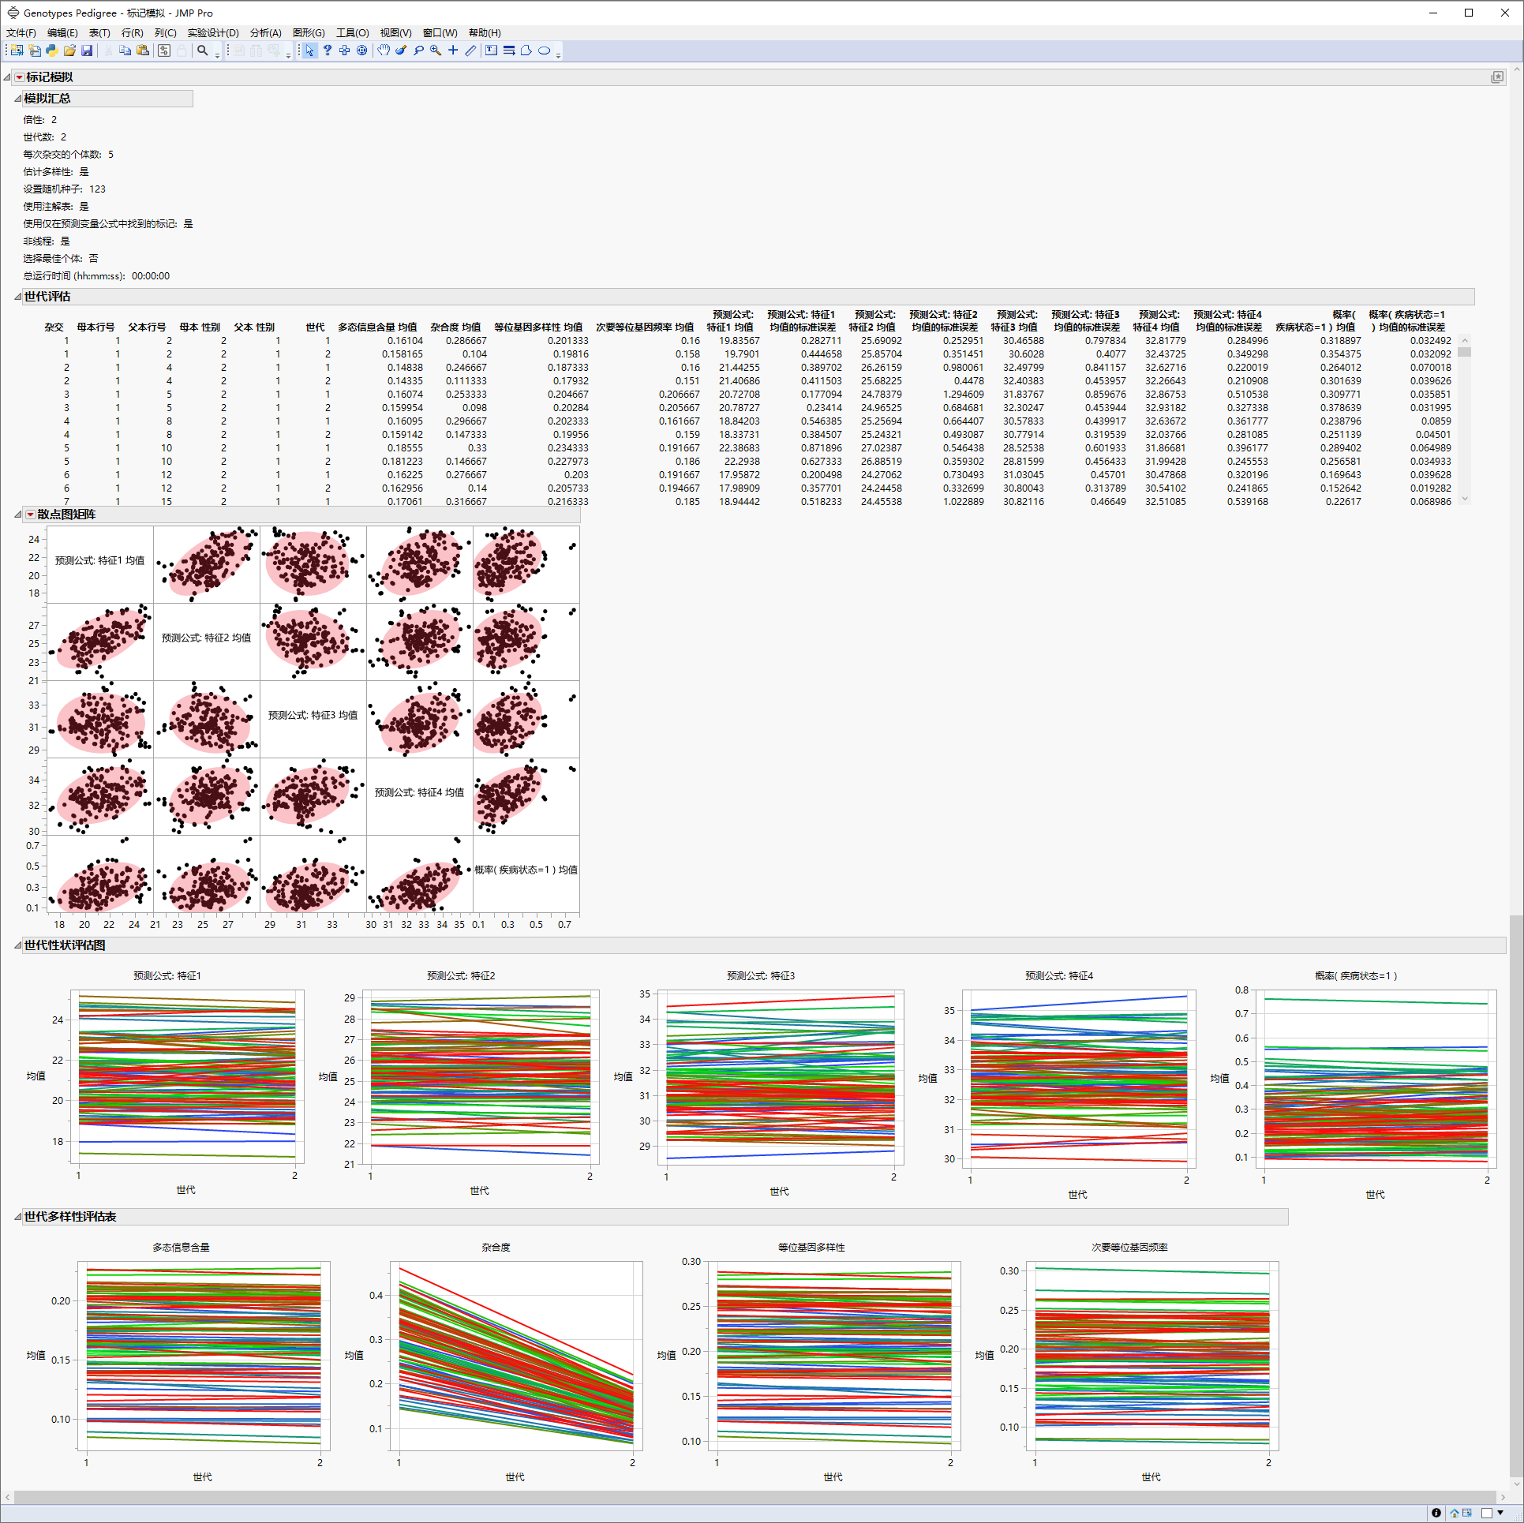Open the JMP home window icon
This screenshot has width=1524, height=1523.
click(x=1454, y=1513)
